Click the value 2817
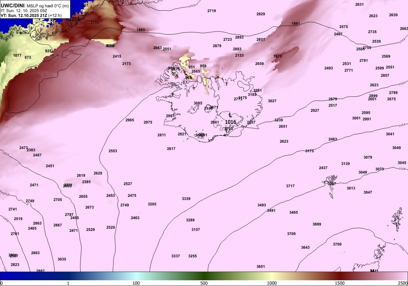The image size is (408, 286). (x=171, y=149)
